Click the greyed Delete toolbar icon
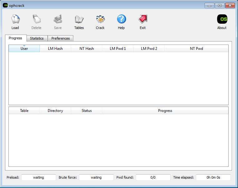Viewport: 238px width, 188px height. tap(36, 19)
